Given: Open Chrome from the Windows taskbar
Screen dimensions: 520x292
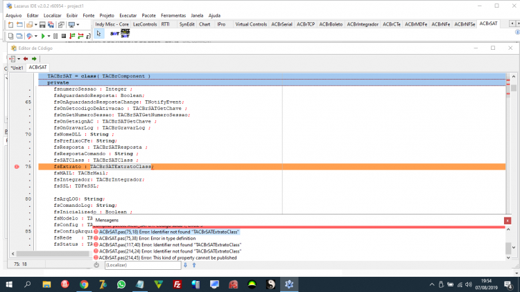Looking at the screenshot, I should 84,284.
